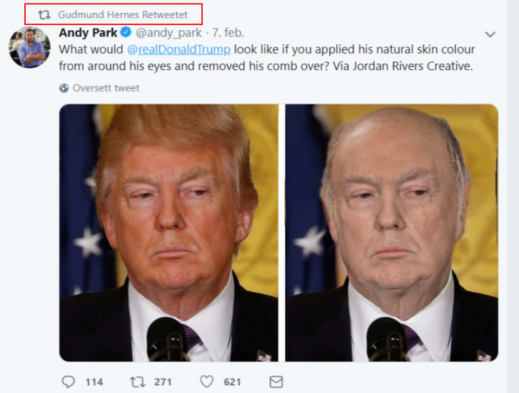Click the Andy Park display name
The width and height of the screenshot is (519, 393).
tap(88, 33)
